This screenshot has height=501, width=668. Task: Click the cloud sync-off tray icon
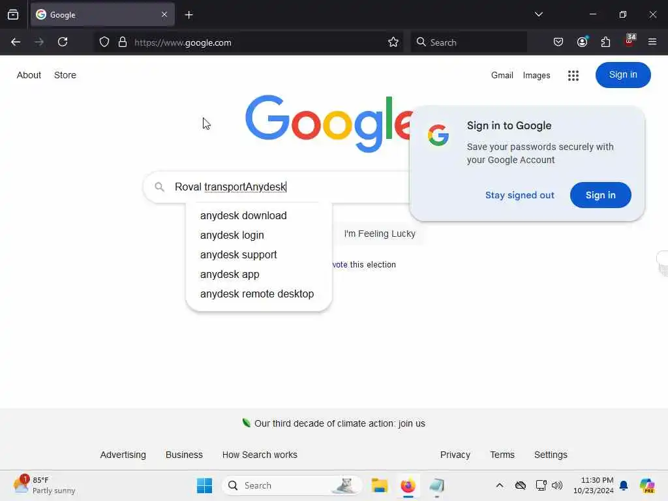click(520, 485)
